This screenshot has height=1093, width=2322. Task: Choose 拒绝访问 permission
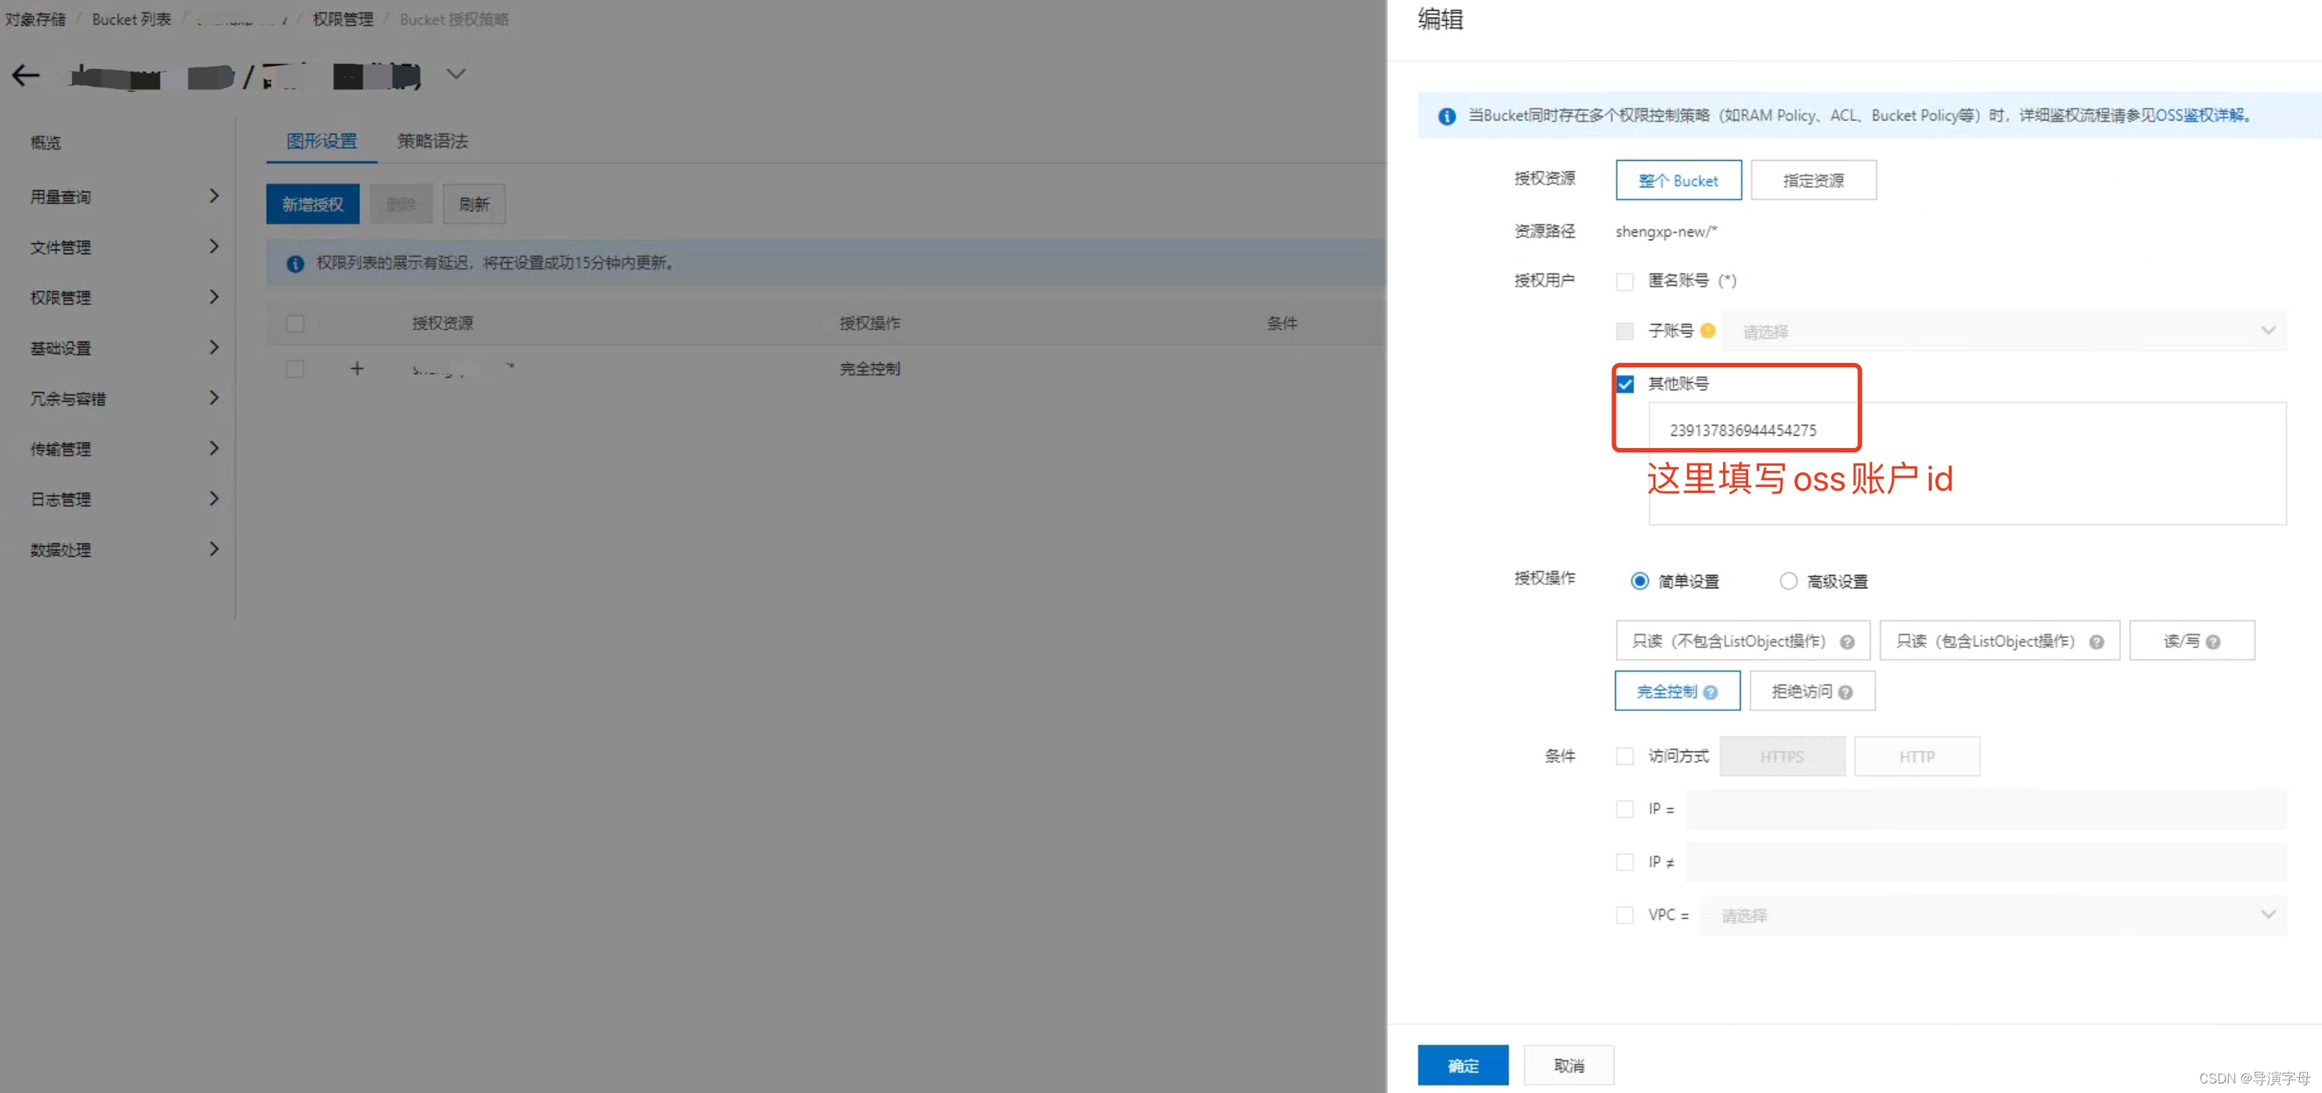point(1813,692)
